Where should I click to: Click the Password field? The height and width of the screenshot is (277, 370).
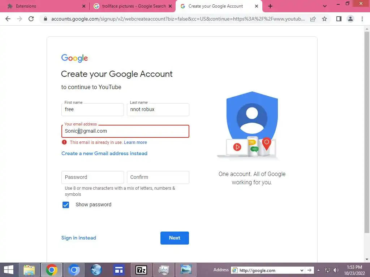click(92, 177)
